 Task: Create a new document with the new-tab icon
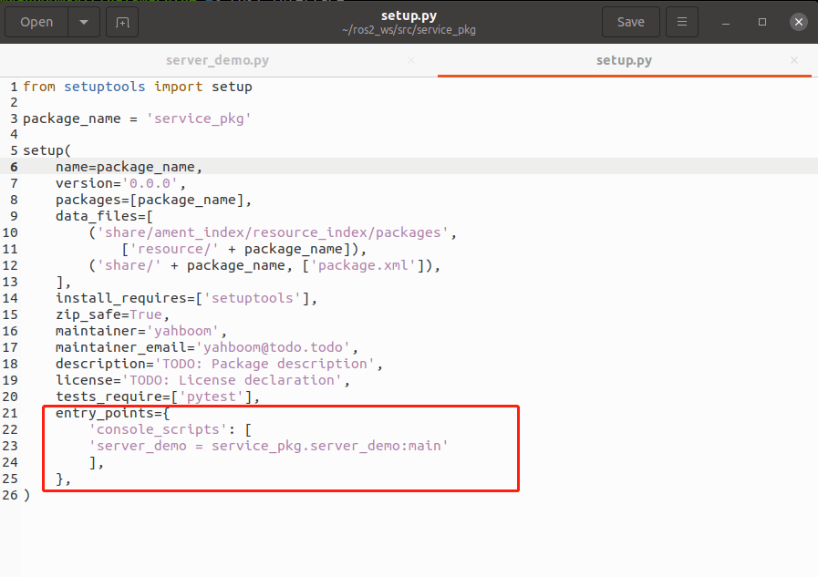123,22
